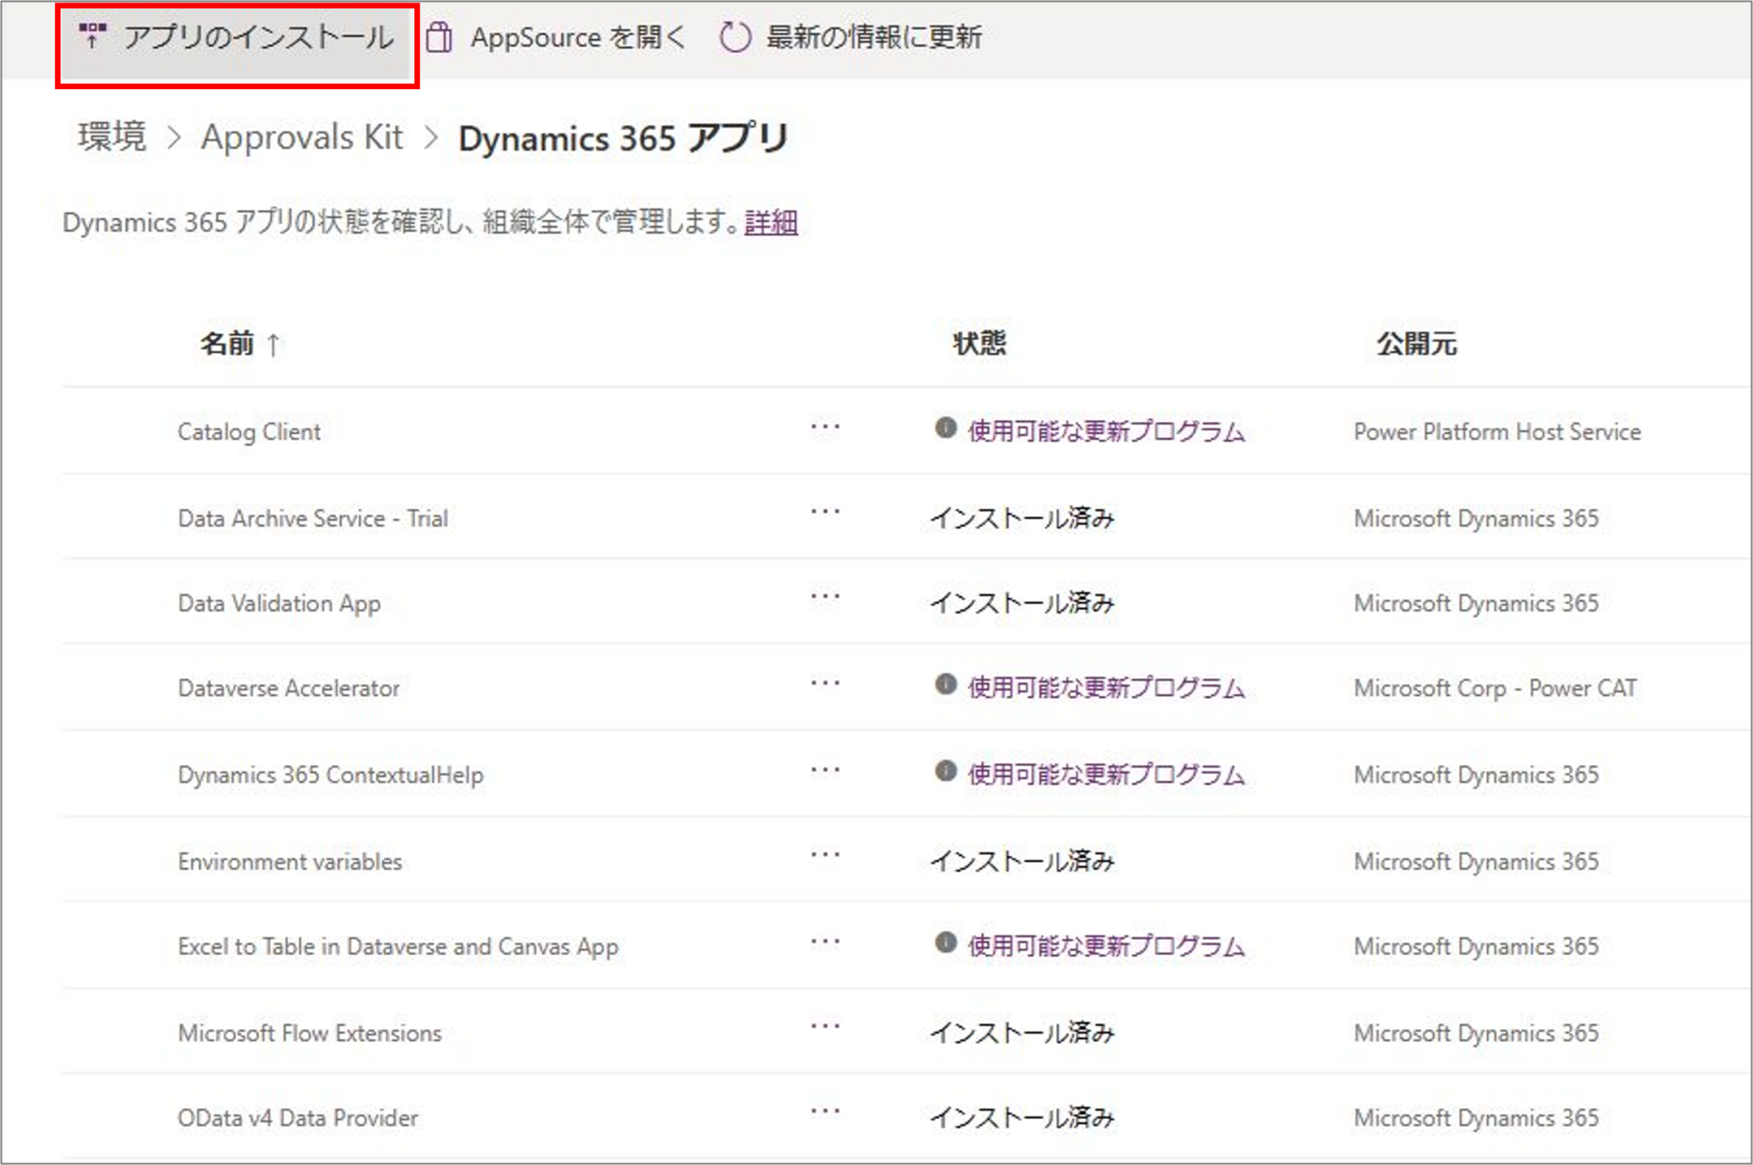Open ellipsis menu for Data Archive Service
Viewport: 1753px width, 1165px height.
825,513
